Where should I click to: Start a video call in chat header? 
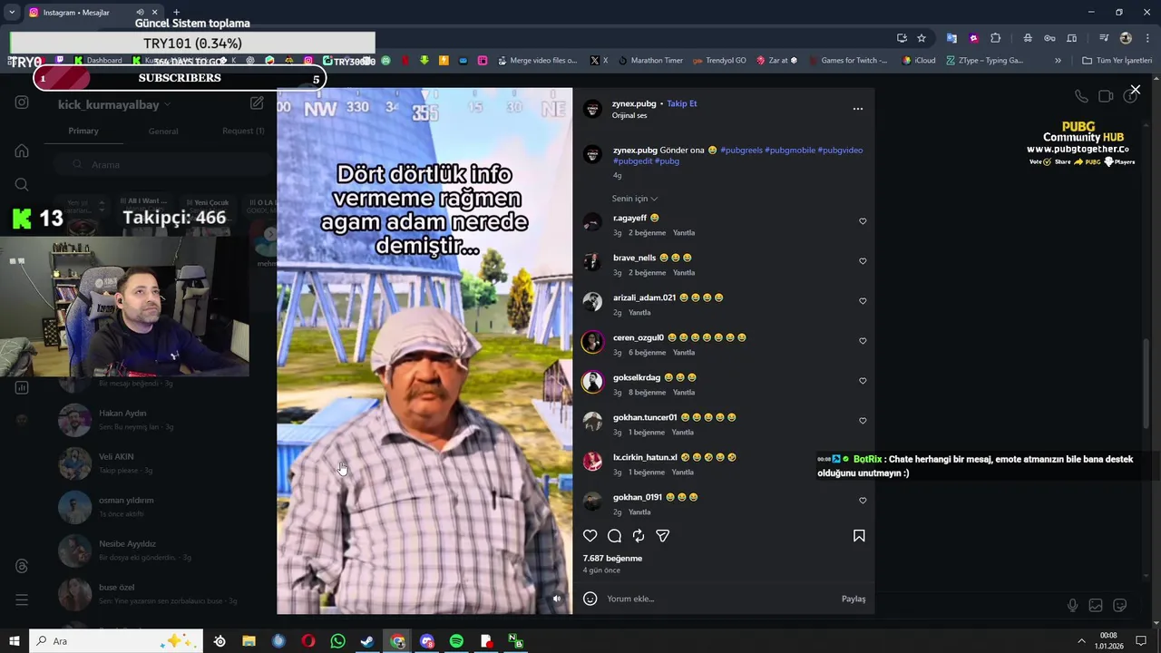point(1106,96)
